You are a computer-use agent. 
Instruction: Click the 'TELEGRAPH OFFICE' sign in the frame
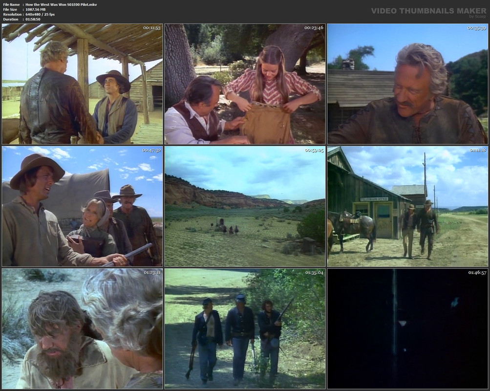[374, 199]
